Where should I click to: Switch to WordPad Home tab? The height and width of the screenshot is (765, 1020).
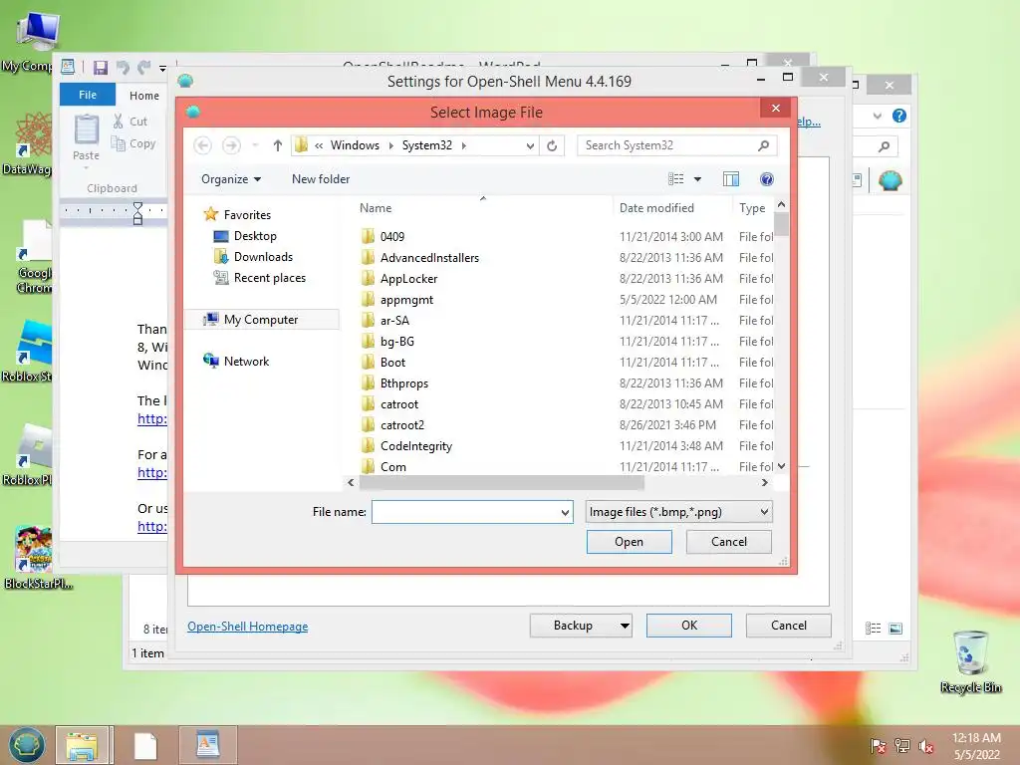(x=143, y=96)
